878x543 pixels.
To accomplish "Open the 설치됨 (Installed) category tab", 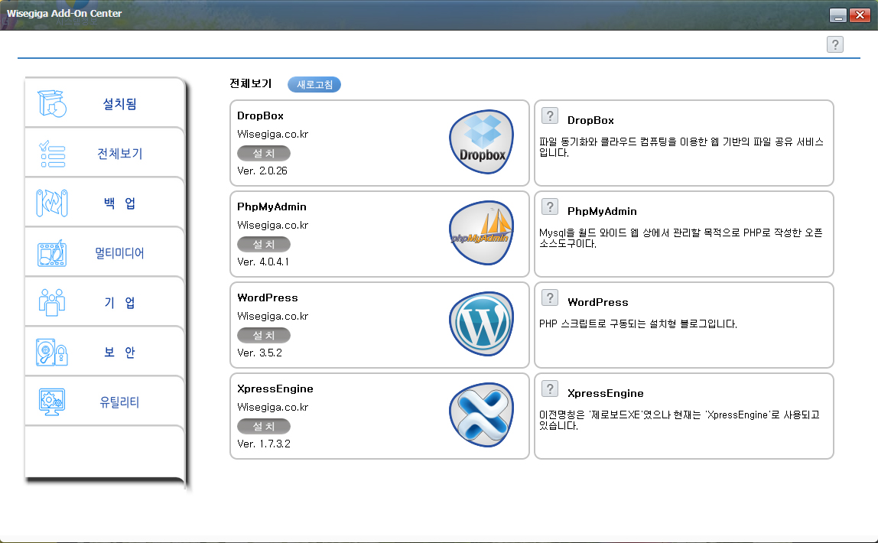I will tap(105, 104).
